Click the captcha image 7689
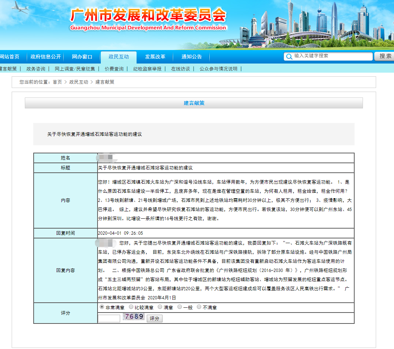The height and width of the screenshot is (349, 394). pos(134,317)
